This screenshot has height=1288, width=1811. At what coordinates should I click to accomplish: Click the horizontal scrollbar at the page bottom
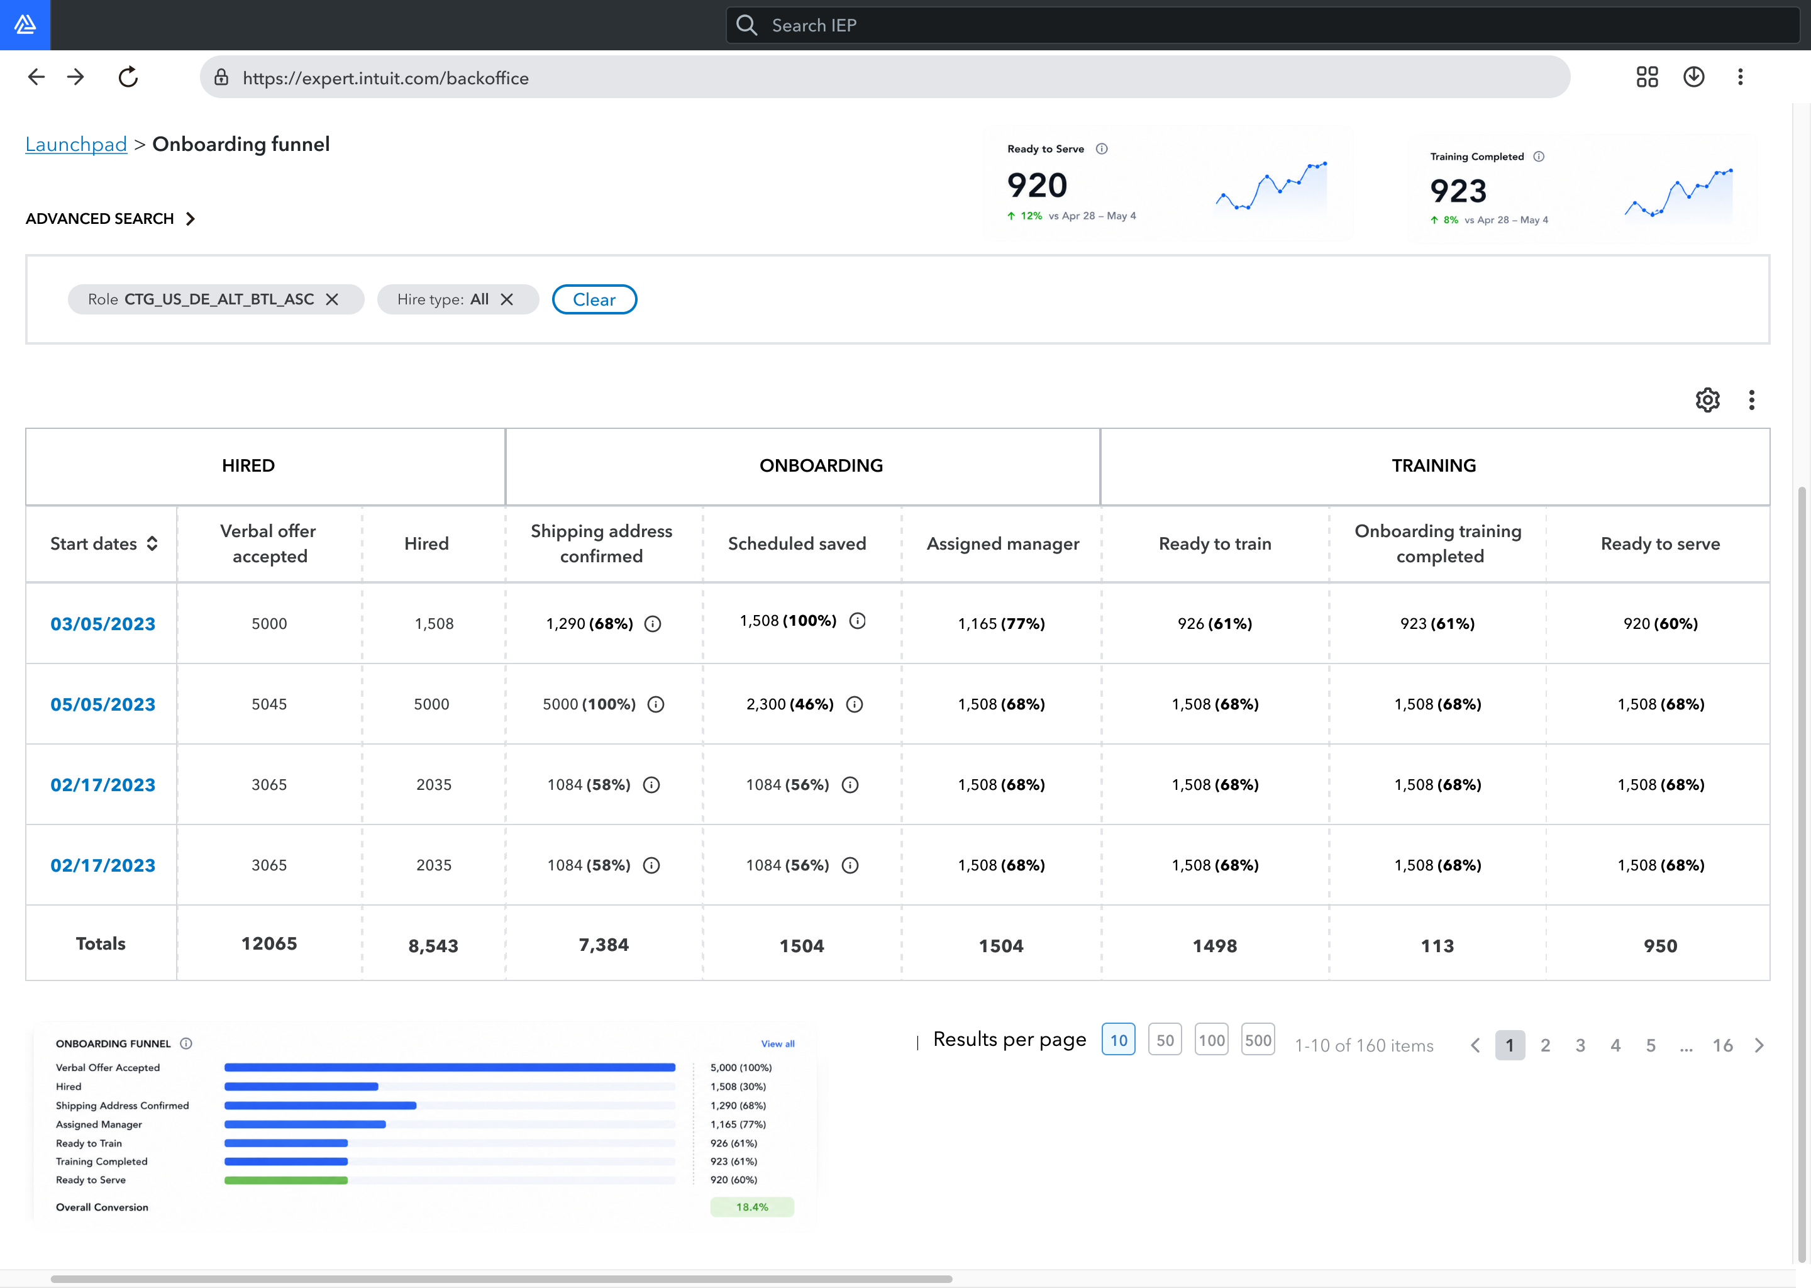[x=501, y=1279]
